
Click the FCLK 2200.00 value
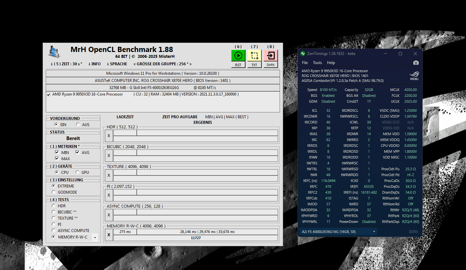pos(410,96)
